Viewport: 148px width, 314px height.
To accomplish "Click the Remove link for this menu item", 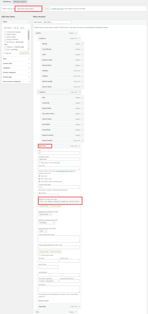I will coord(41,301).
